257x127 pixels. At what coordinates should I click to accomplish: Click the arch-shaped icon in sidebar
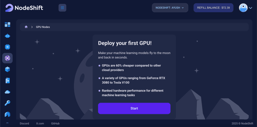tap(7, 114)
